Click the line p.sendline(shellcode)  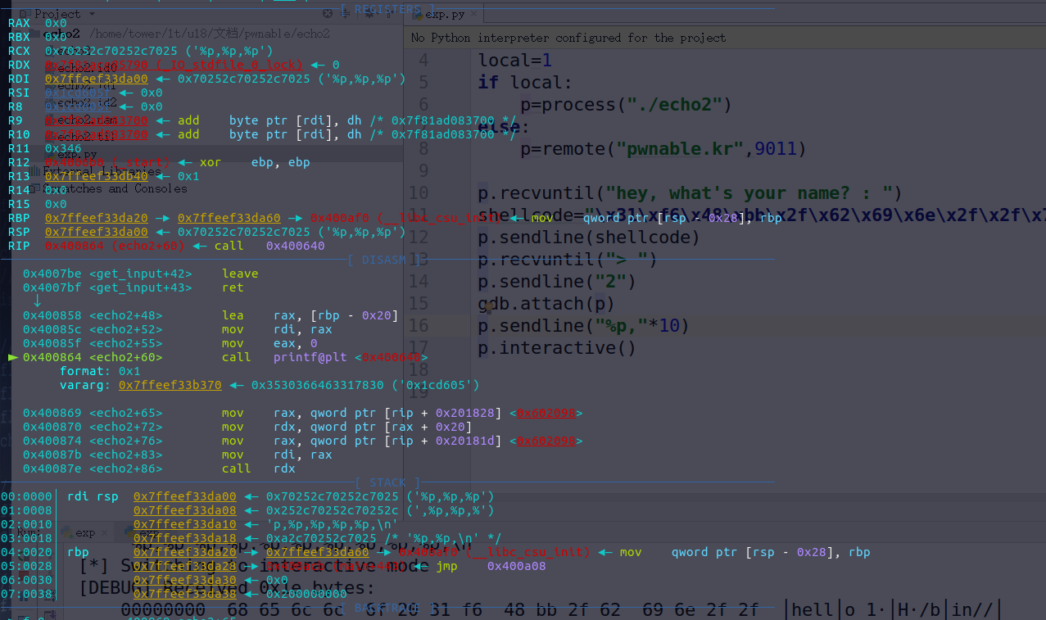[x=589, y=238]
